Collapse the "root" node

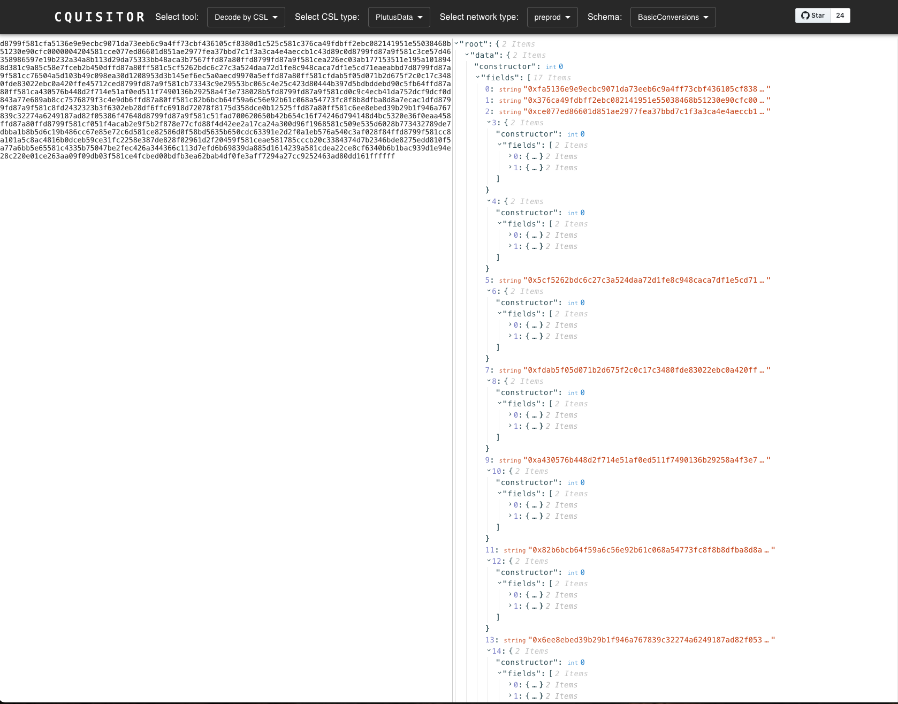point(456,44)
